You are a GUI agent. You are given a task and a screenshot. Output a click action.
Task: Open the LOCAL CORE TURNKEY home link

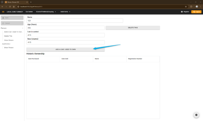[15, 12]
